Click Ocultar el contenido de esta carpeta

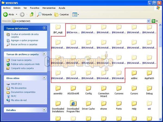[x=25, y=35]
